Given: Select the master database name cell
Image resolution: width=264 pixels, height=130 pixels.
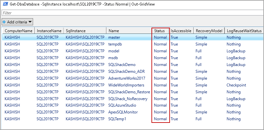Looking at the screenshot, I should click(x=114, y=37).
